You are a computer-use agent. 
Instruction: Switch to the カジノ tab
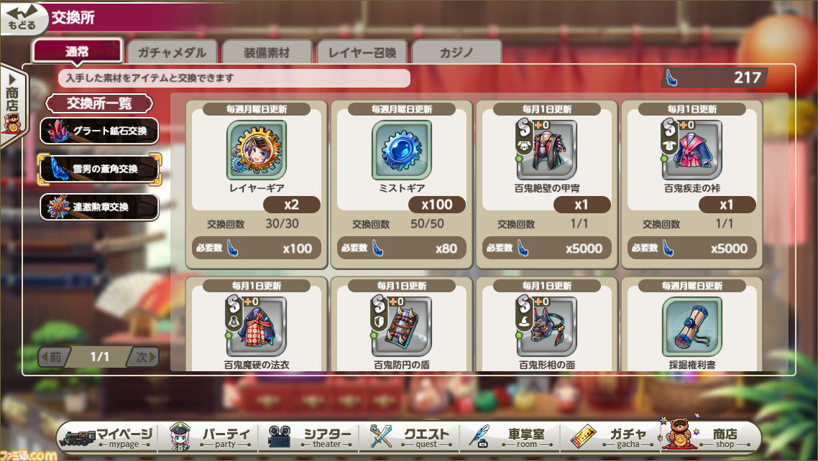pyautogui.click(x=456, y=52)
